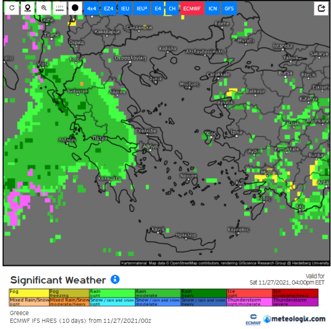
Task: Select the ECMWF model tab
Action: (x=191, y=8)
